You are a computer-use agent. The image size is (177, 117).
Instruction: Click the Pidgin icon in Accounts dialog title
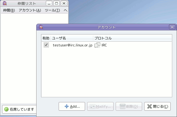point(41,27)
